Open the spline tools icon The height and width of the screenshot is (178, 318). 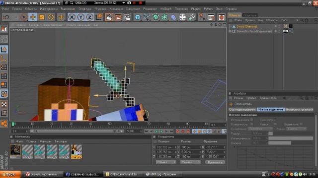click(147, 17)
